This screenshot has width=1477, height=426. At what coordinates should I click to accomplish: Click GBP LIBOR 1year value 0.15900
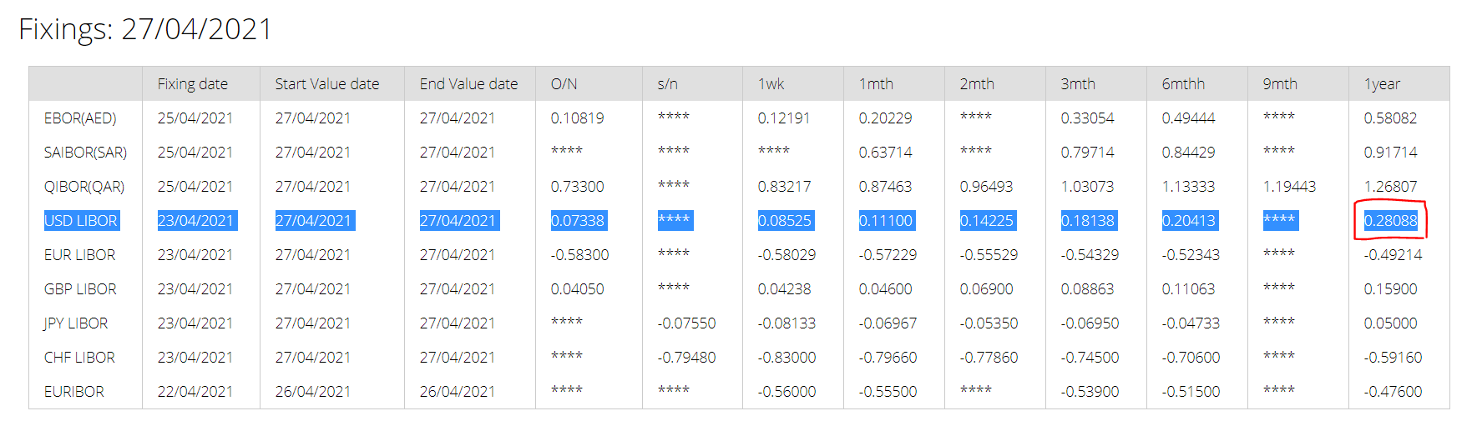[1390, 289]
